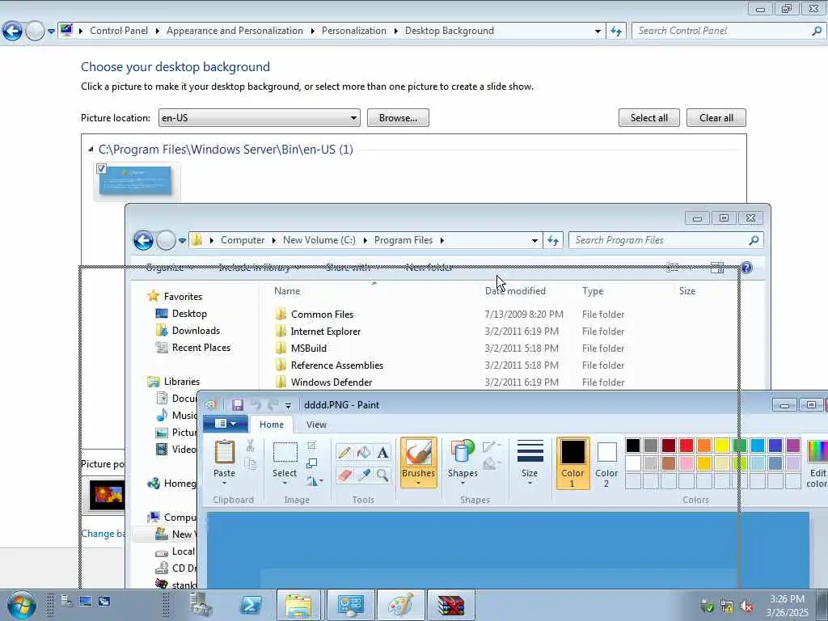The image size is (828, 621).
Task: Open the Select dropdown arrow in Paint
Action: (x=285, y=484)
